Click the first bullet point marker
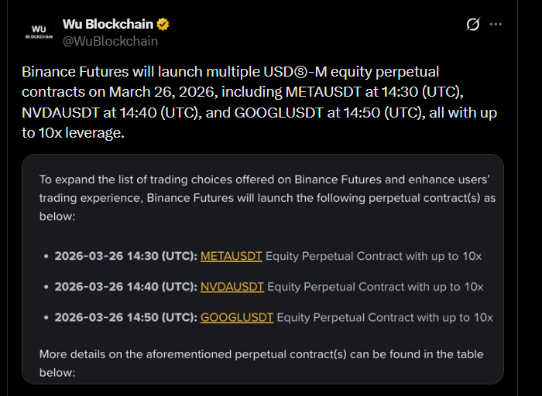Viewport: 542px width, 396px height. click(46, 256)
